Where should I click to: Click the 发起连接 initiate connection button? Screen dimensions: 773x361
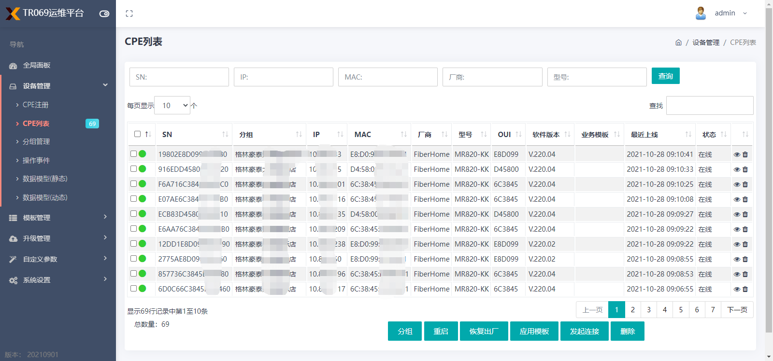(585, 331)
